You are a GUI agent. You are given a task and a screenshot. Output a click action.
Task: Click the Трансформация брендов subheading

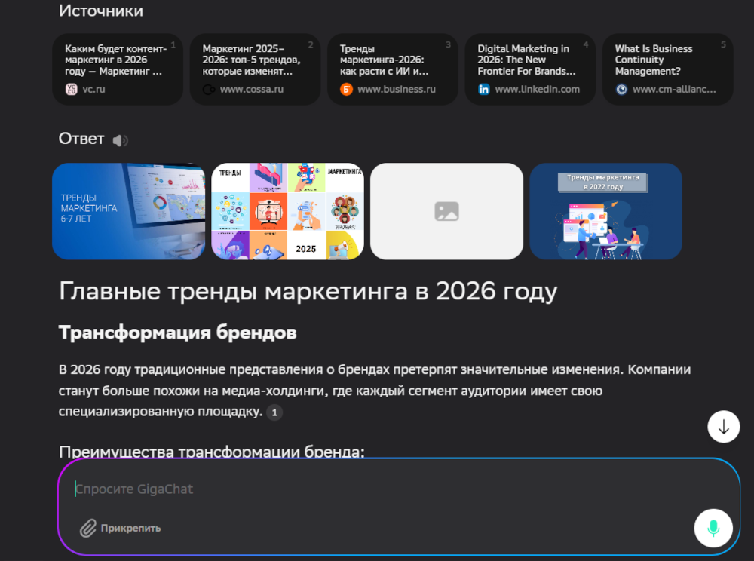click(x=177, y=333)
